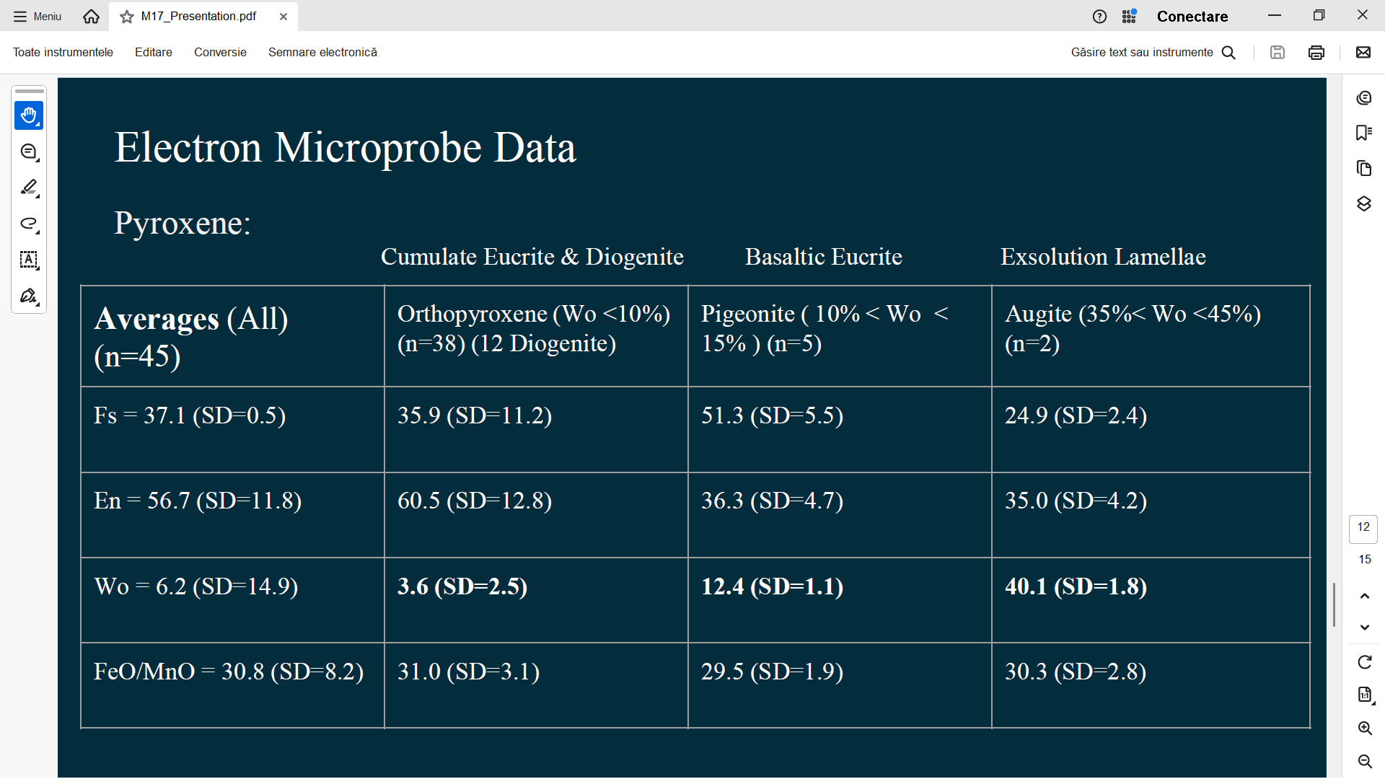The width and height of the screenshot is (1385, 779).
Task: Select the Hand pan tool
Action: (29, 115)
